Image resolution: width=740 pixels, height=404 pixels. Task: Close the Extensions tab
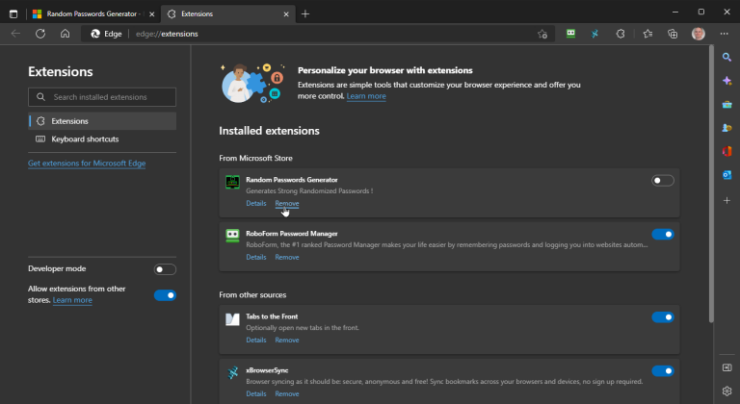286,14
